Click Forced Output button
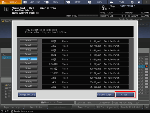The height and width of the screenshot is (113, 150). pos(106,95)
